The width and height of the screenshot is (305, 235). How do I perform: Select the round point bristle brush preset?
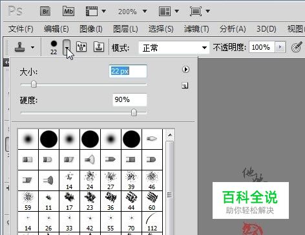tap(152, 139)
